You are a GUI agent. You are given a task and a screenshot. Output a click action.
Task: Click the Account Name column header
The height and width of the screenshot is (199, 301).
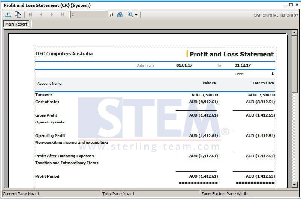pos(49,84)
